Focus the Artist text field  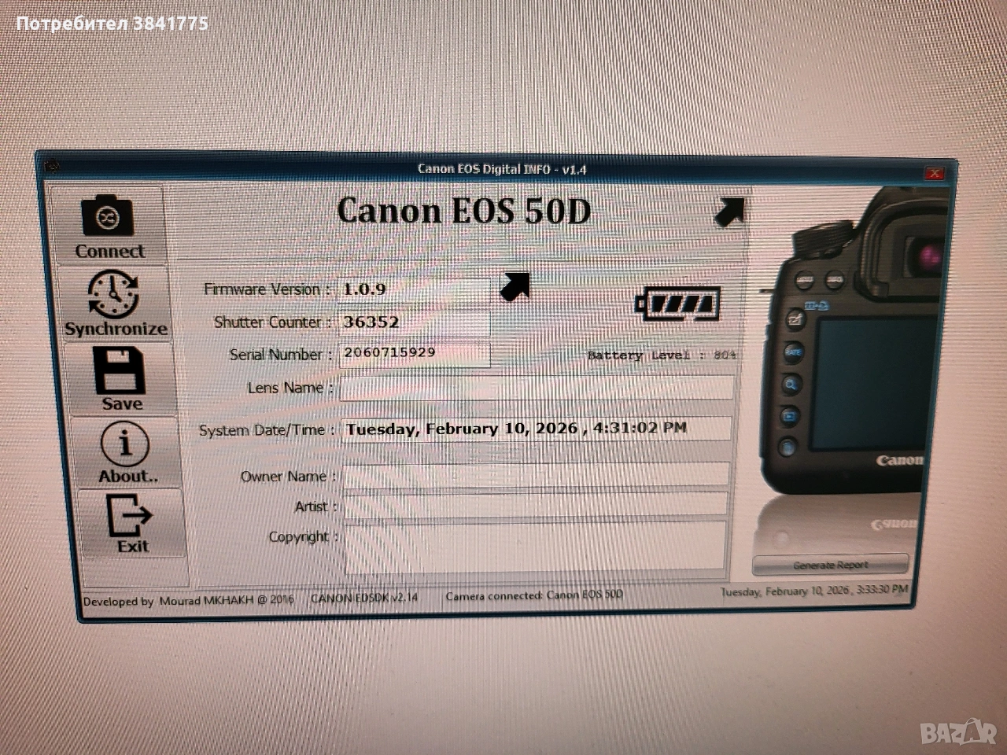click(537, 506)
